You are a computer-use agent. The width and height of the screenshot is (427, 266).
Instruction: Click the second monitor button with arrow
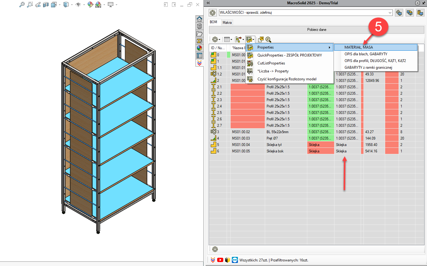coord(410,13)
